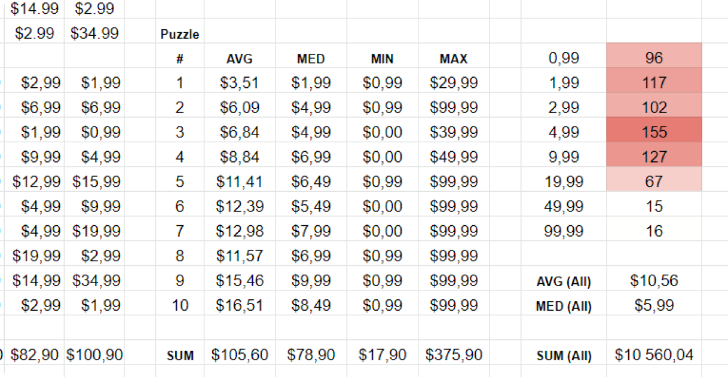Click the MAX sum cell $375,90
728x377 pixels.
(x=454, y=355)
